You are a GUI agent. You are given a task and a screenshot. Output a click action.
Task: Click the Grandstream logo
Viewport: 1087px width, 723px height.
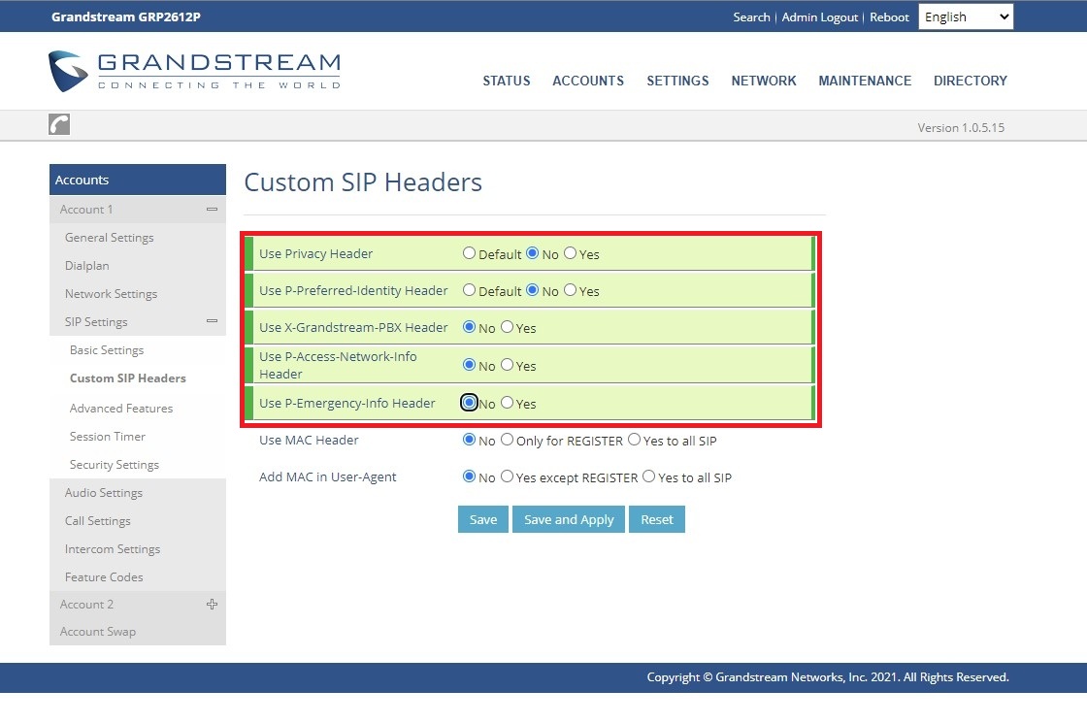click(194, 72)
